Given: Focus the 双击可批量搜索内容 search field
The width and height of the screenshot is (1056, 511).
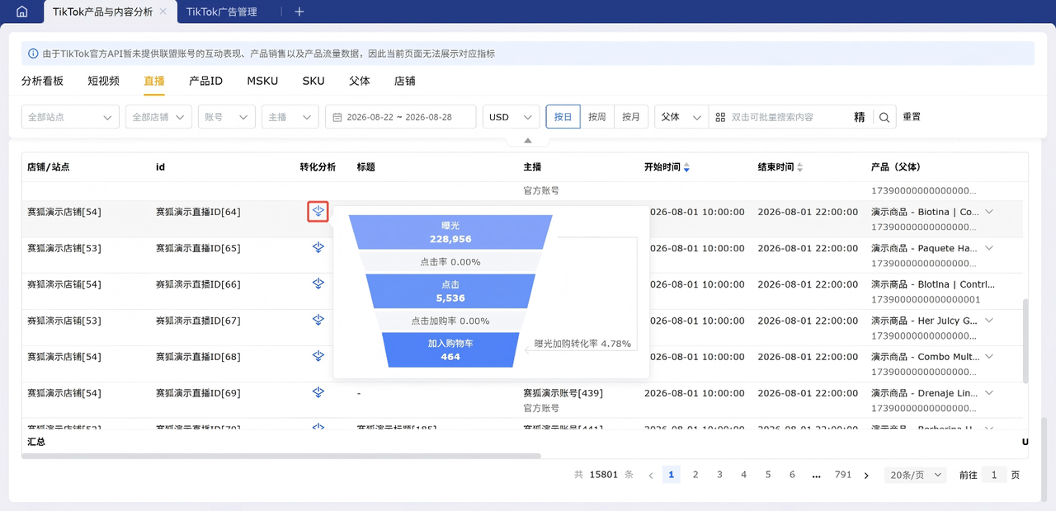Looking at the screenshot, I should click(x=788, y=117).
